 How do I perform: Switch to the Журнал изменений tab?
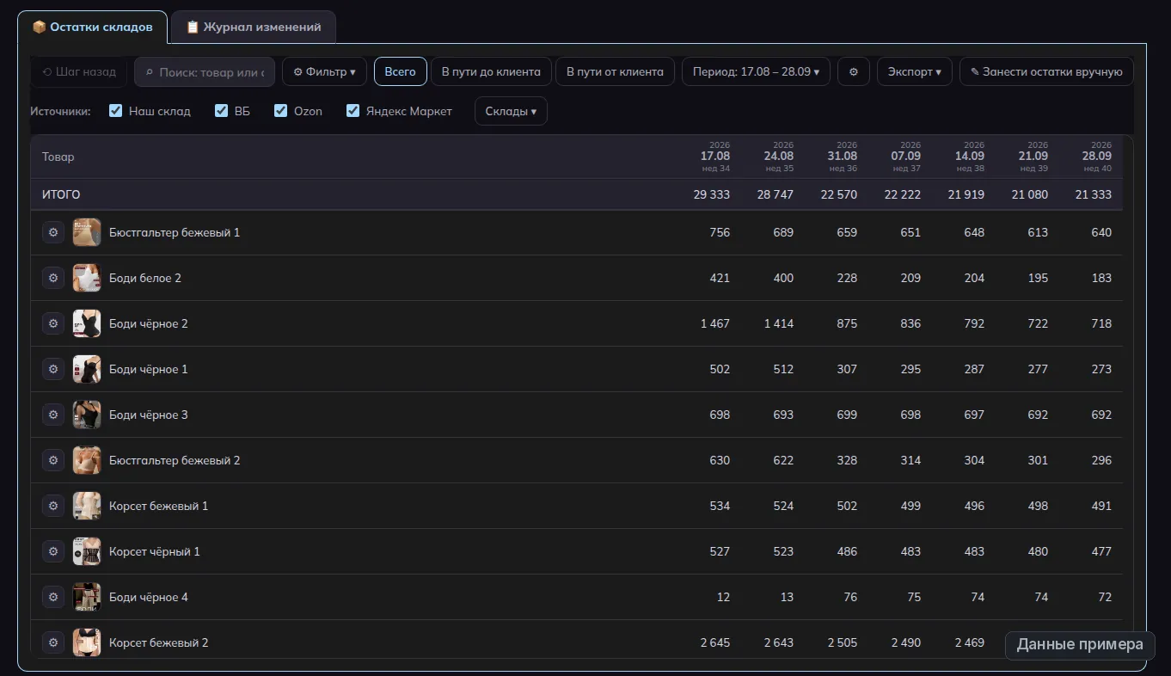(x=254, y=27)
